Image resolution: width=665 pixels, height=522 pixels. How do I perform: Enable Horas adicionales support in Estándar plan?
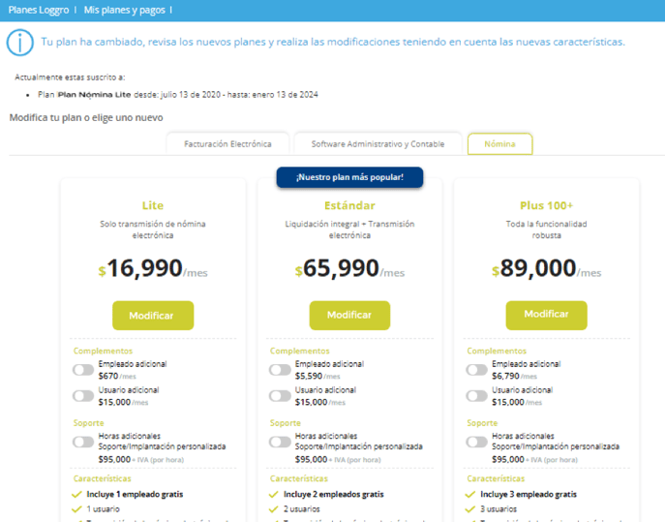click(x=280, y=442)
